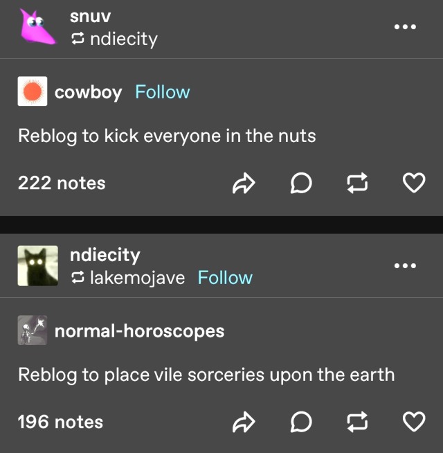
Task: Reblog the 'vile sorceries' post
Action: click(357, 422)
